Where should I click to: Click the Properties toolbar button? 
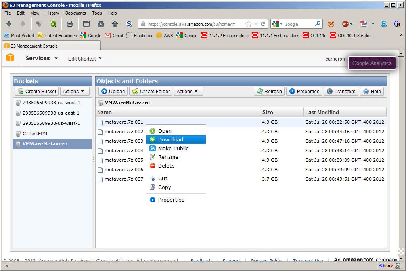(x=304, y=92)
